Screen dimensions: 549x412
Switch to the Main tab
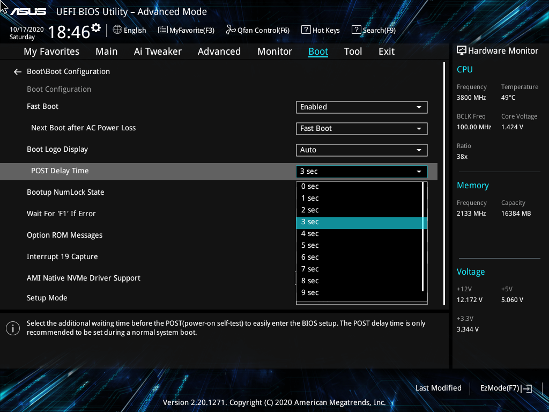tap(107, 51)
